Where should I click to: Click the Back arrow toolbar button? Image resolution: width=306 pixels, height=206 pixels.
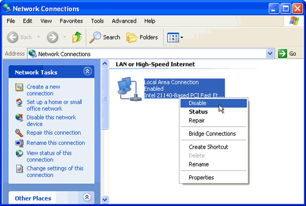13,37
